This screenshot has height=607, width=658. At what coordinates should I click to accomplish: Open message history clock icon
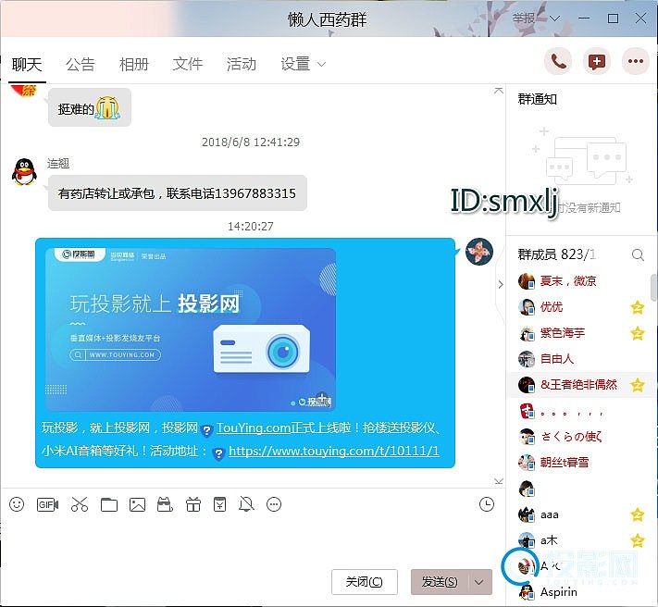click(487, 504)
